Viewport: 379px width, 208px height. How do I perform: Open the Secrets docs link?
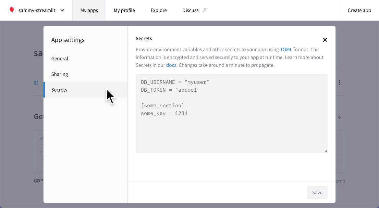pos(171,65)
